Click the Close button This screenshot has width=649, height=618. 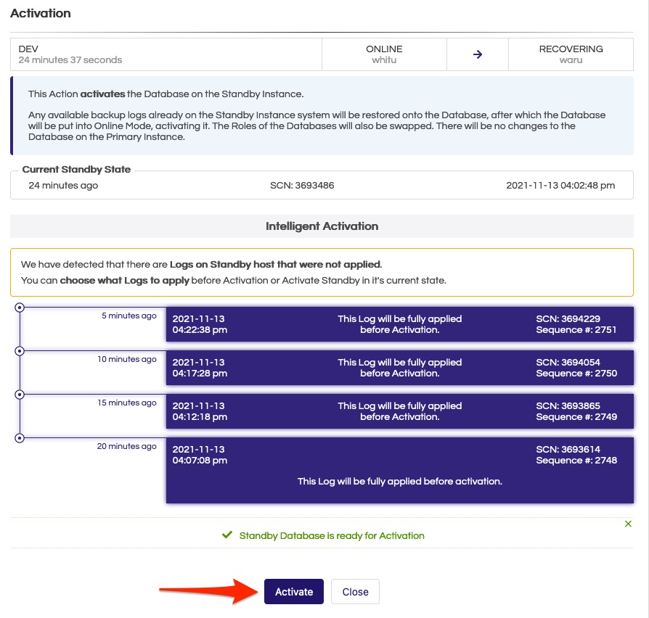click(x=355, y=591)
